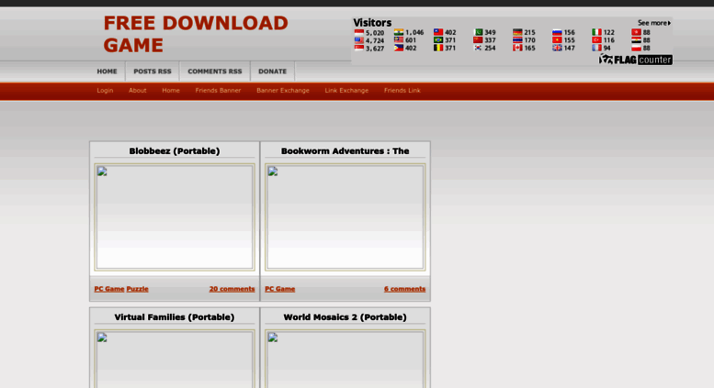714x388 pixels.
Task: Click the Puzzle category link
Action: tap(138, 289)
